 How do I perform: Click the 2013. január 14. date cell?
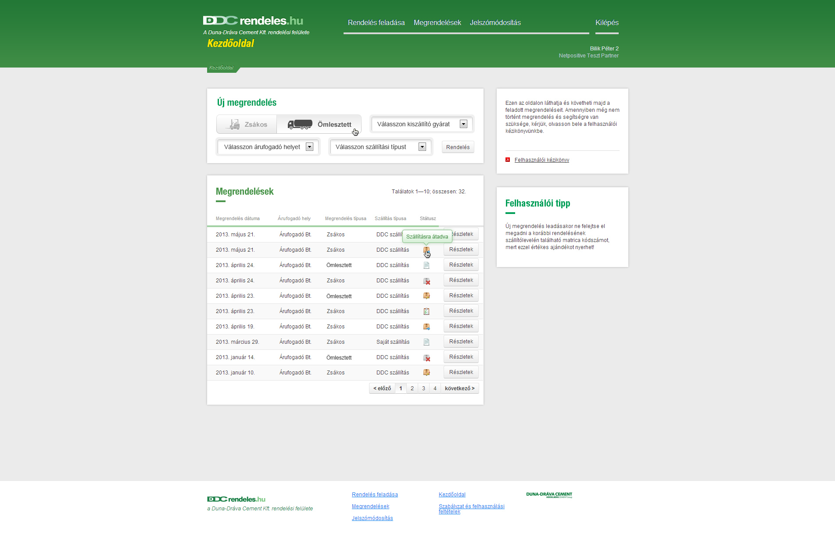[x=235, y=357]
